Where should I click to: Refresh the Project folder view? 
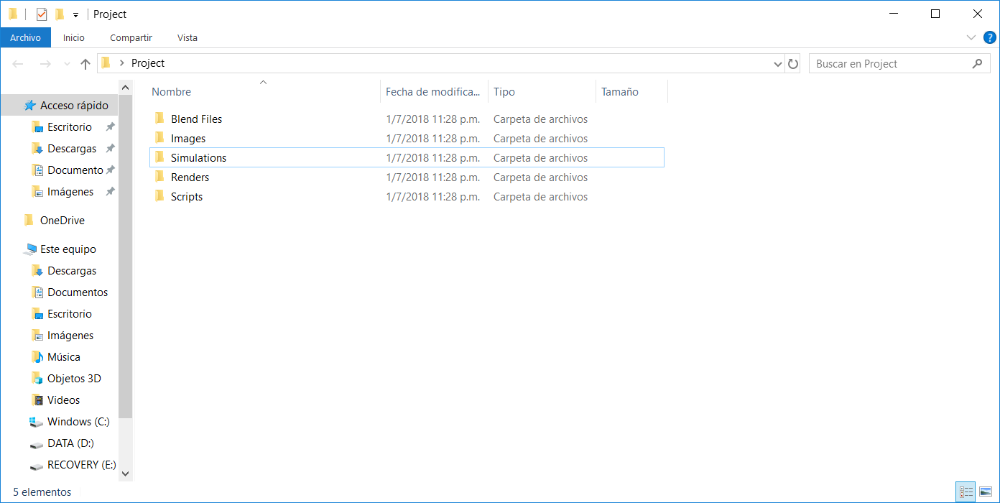click(793, 64)
